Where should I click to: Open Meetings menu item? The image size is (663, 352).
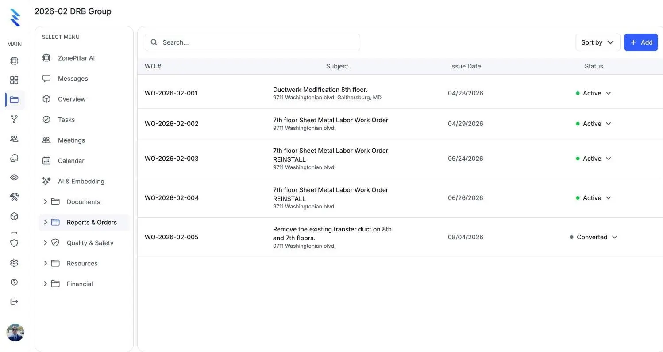84,140
